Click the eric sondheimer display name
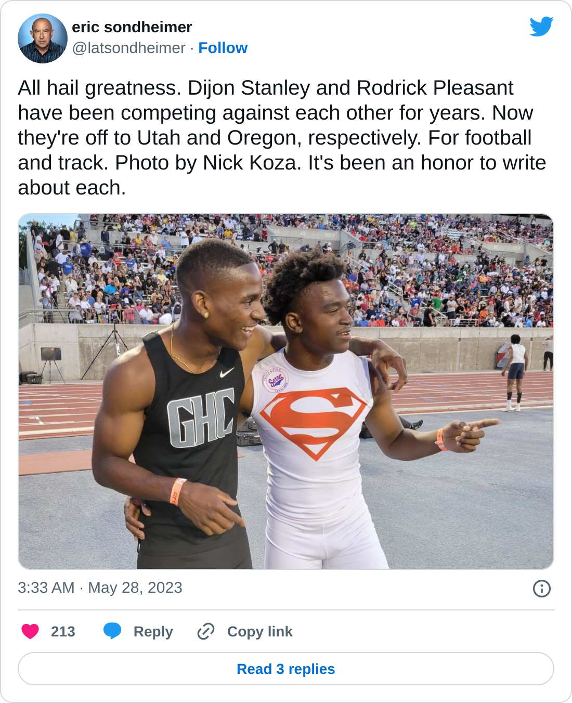 click(x=132, y=27)
